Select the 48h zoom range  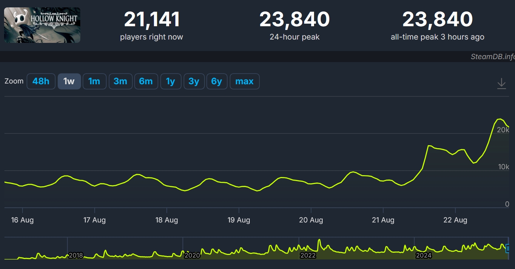pyautogui.click(x=41, y=81)
